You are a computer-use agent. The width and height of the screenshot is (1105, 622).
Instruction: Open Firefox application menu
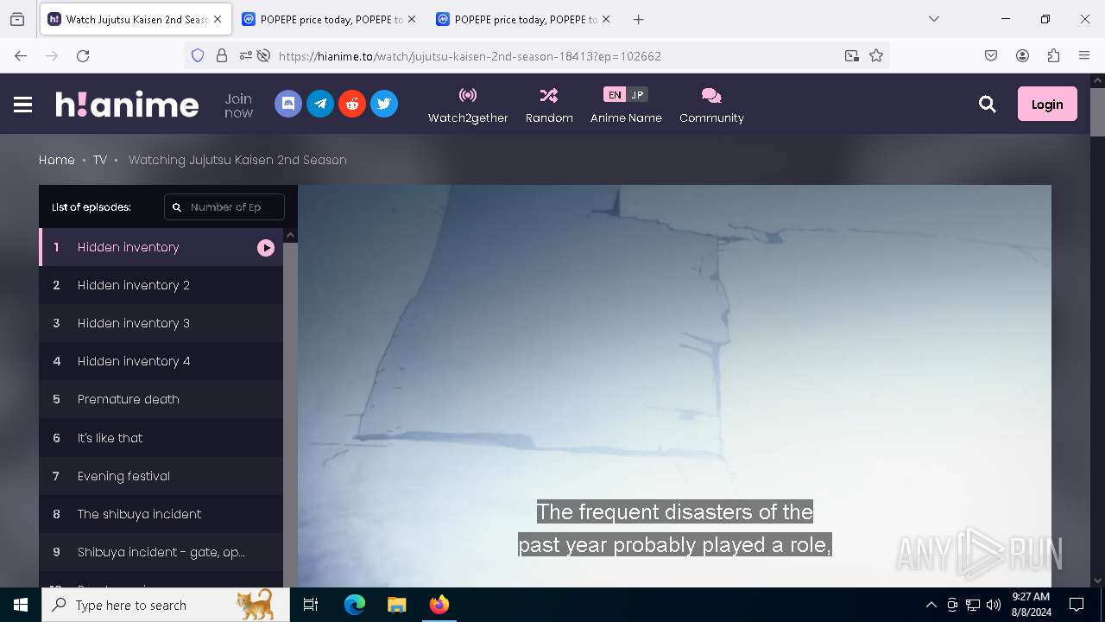click(1084, 55)
